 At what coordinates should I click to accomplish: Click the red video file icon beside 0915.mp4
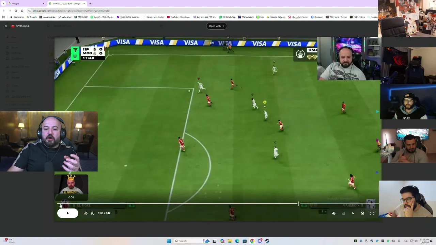[x=13, y=26]
